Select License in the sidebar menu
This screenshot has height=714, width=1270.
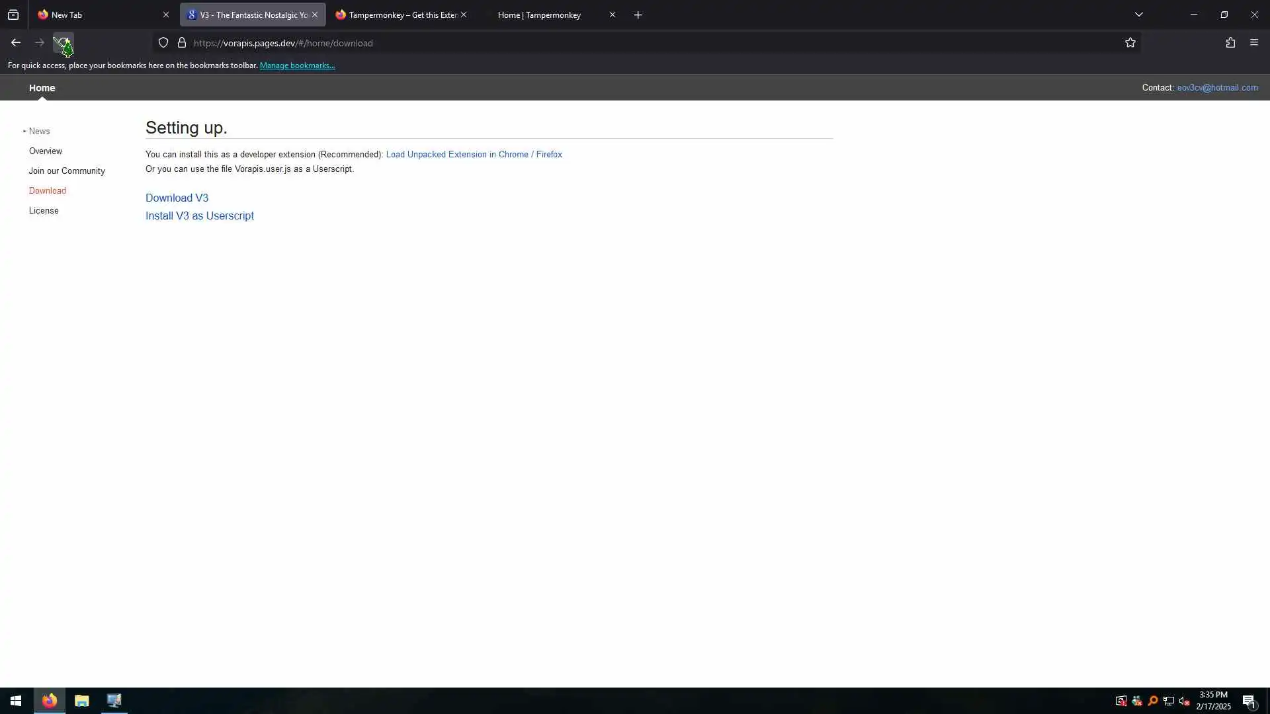point(44,211)
